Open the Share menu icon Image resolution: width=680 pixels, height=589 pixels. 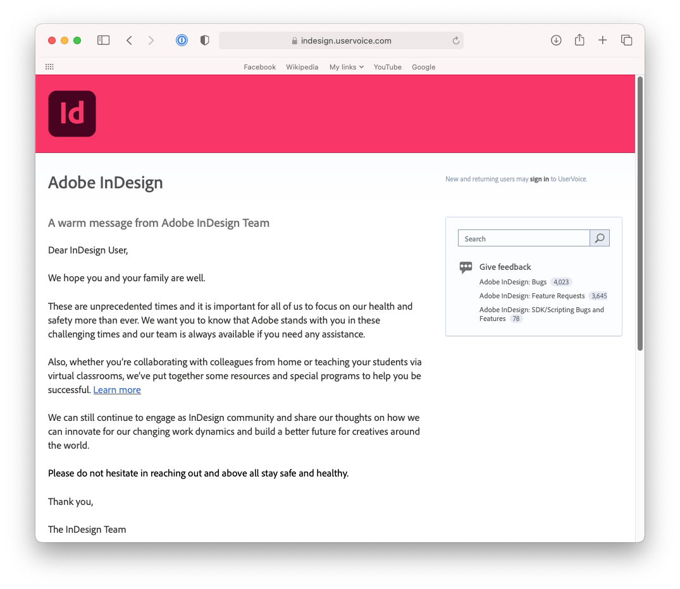coord(579,40)
